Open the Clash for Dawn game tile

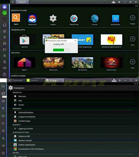[x=111, y=62]
